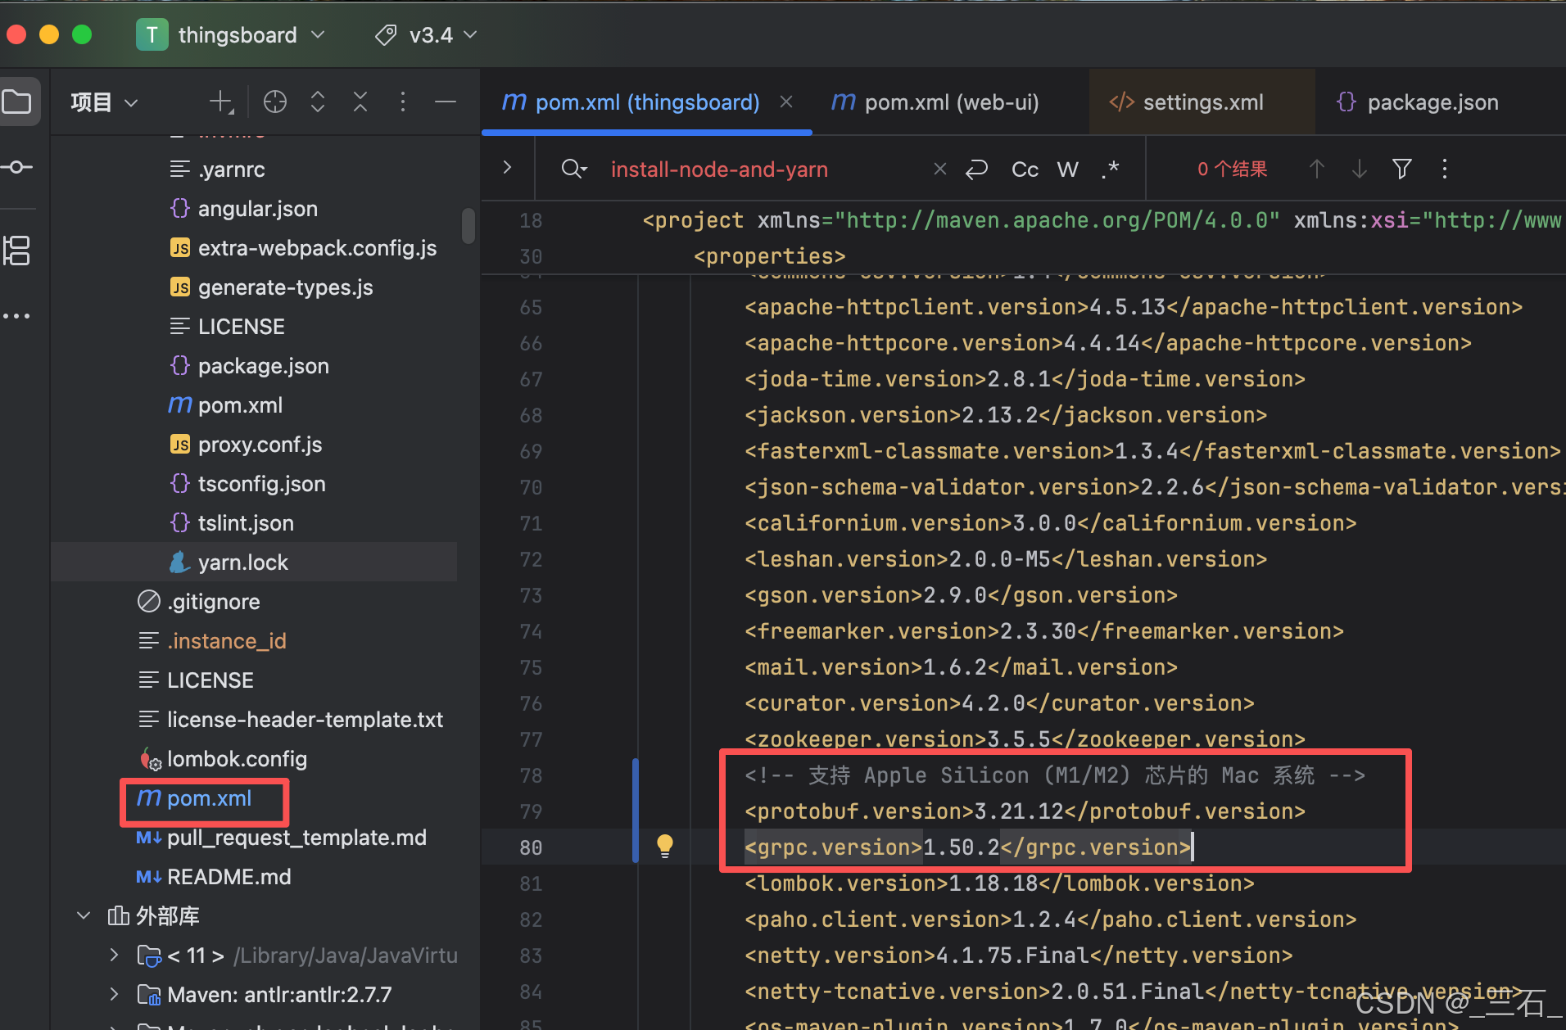Screen dimensions: 1566x1030
Task: Click the search input field
Action: tap(762, 169)
